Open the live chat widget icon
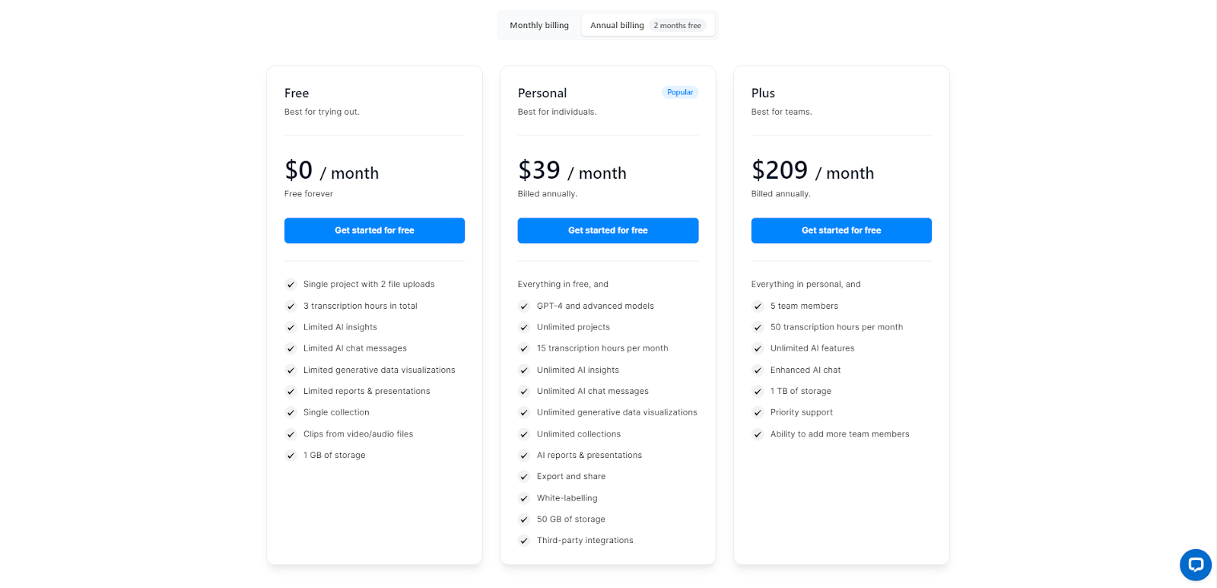 1195,564
